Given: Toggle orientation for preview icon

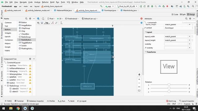Looking at the screenshot, I should click(x=43, y=18).
